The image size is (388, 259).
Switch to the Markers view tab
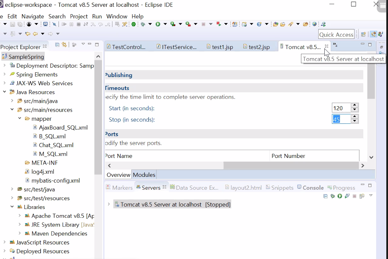(x=120, y=188)
